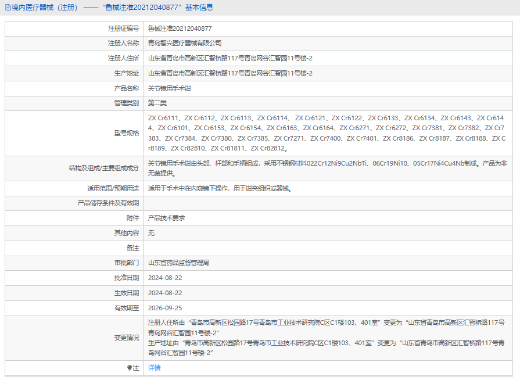Click the 其他内容 label
The image size is (520, 380).
(x=127, y=233)
